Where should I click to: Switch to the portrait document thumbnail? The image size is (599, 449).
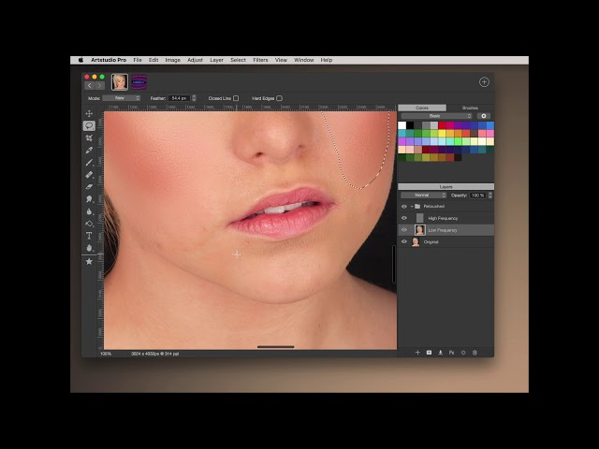(x=120, y=82)
